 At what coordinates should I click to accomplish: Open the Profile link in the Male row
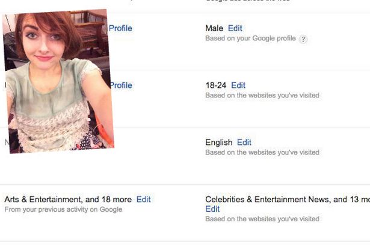tap(120, 28)
